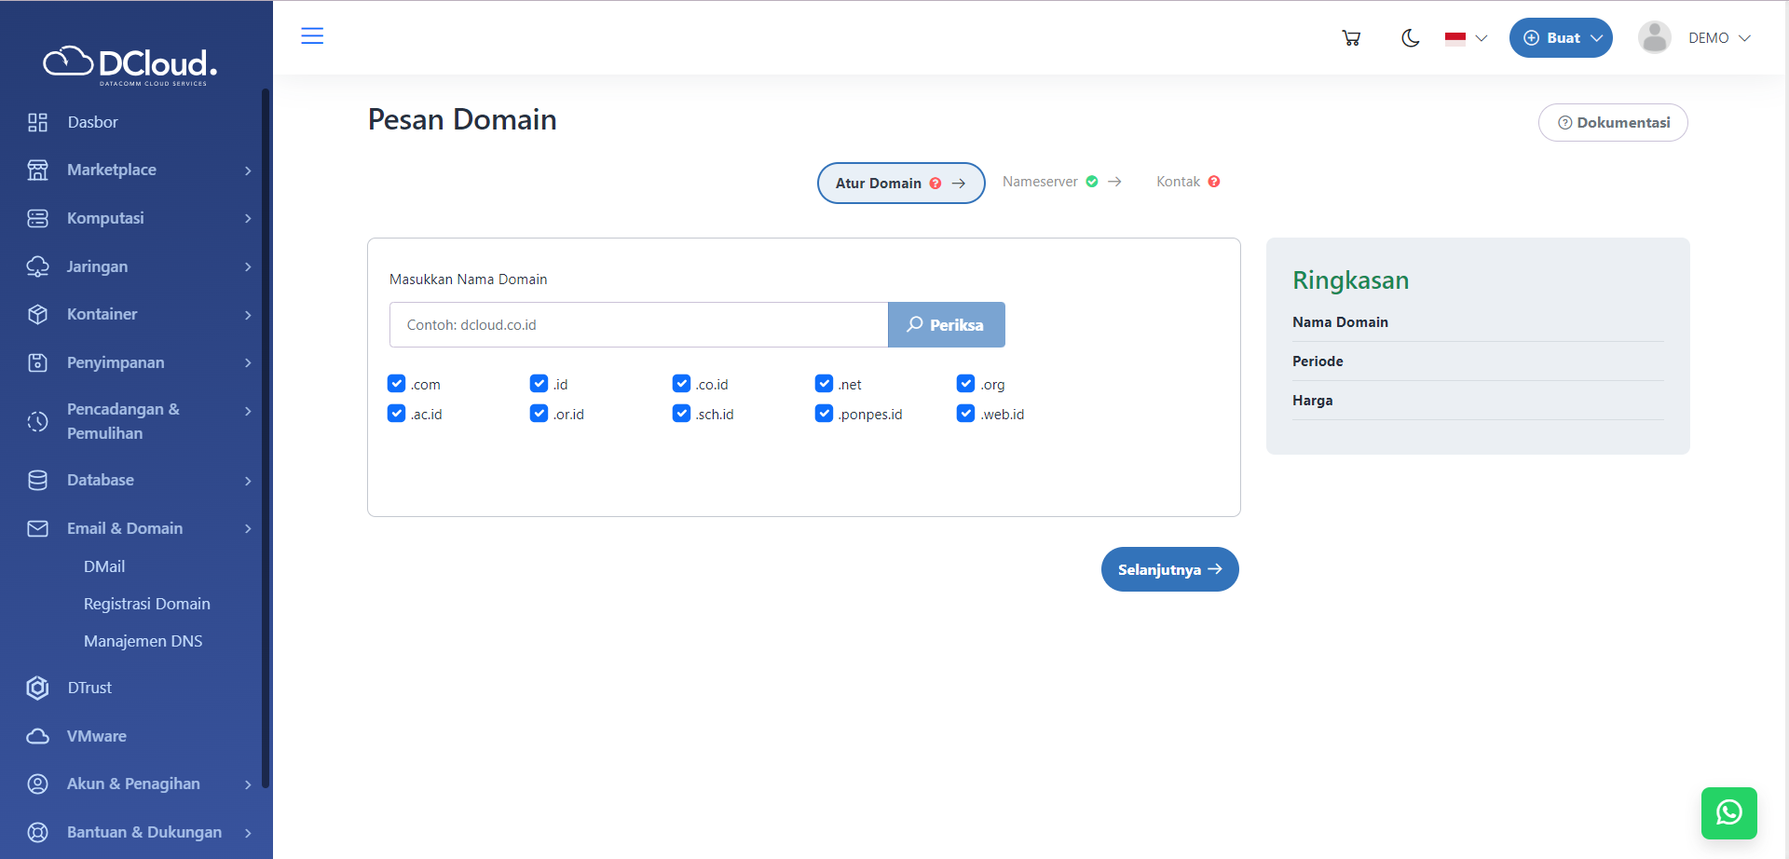Open the Dokumentasi link
Image resolution: width=1789 pixels, height=859 pixels.
click(1613, 122)
